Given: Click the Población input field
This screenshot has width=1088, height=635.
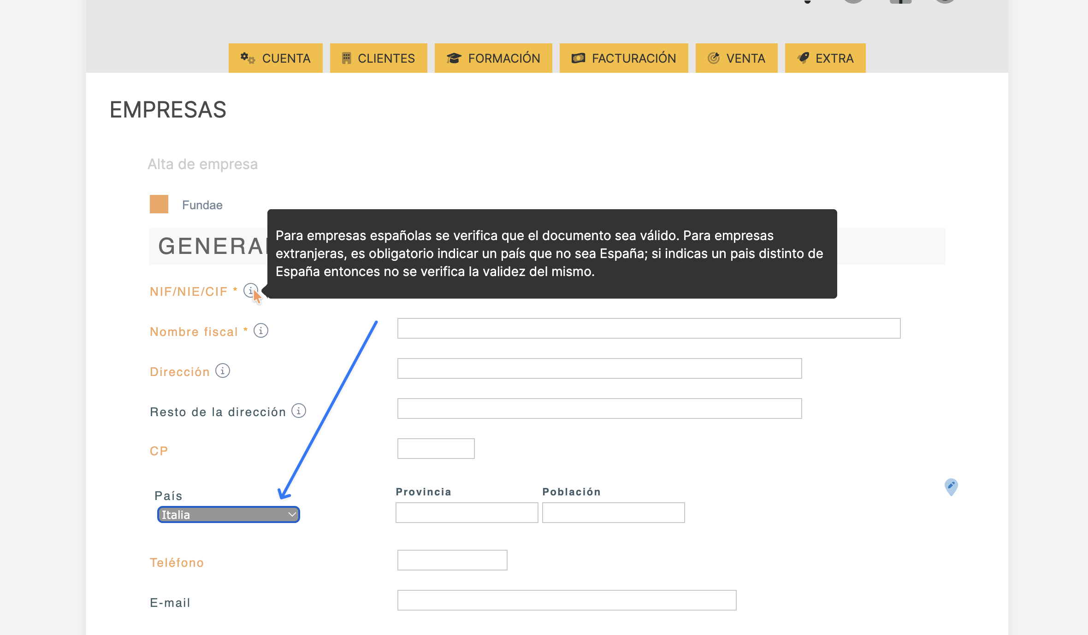Looking at the screenshot, I should pyautogui.click(x=613, y=513).
